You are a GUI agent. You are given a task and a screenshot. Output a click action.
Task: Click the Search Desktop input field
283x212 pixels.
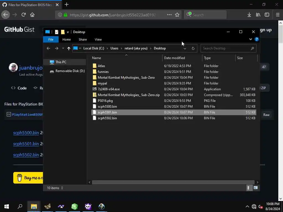(x=228, y=48)
